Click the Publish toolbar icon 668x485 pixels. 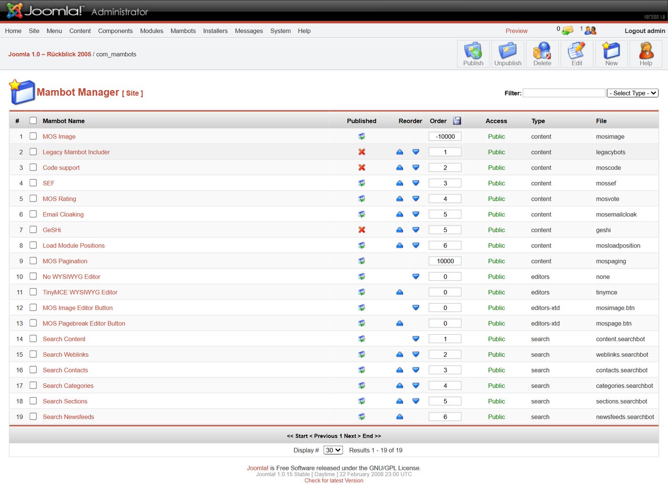(473, 54)
